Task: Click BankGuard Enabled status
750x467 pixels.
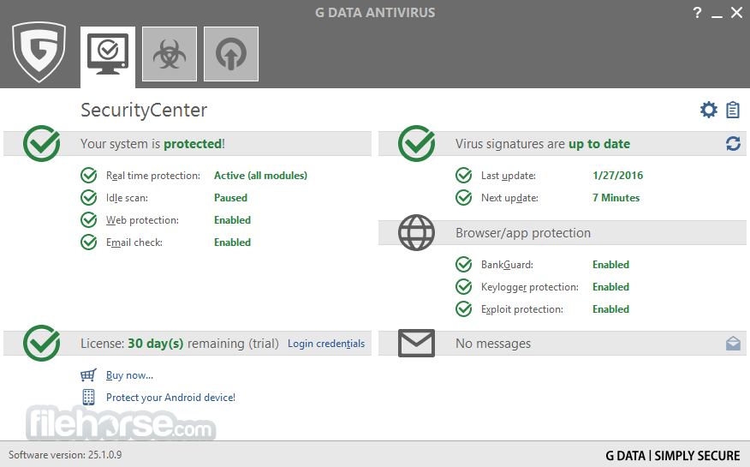Action: pos(610,265)
